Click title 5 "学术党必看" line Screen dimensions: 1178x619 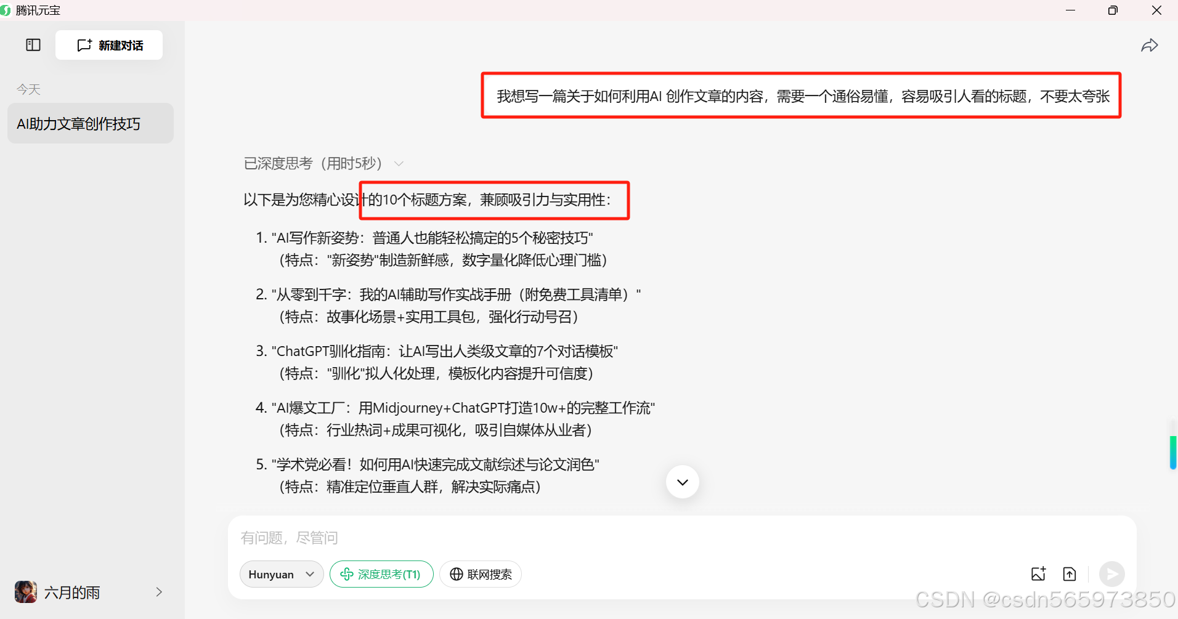[435, 464]
